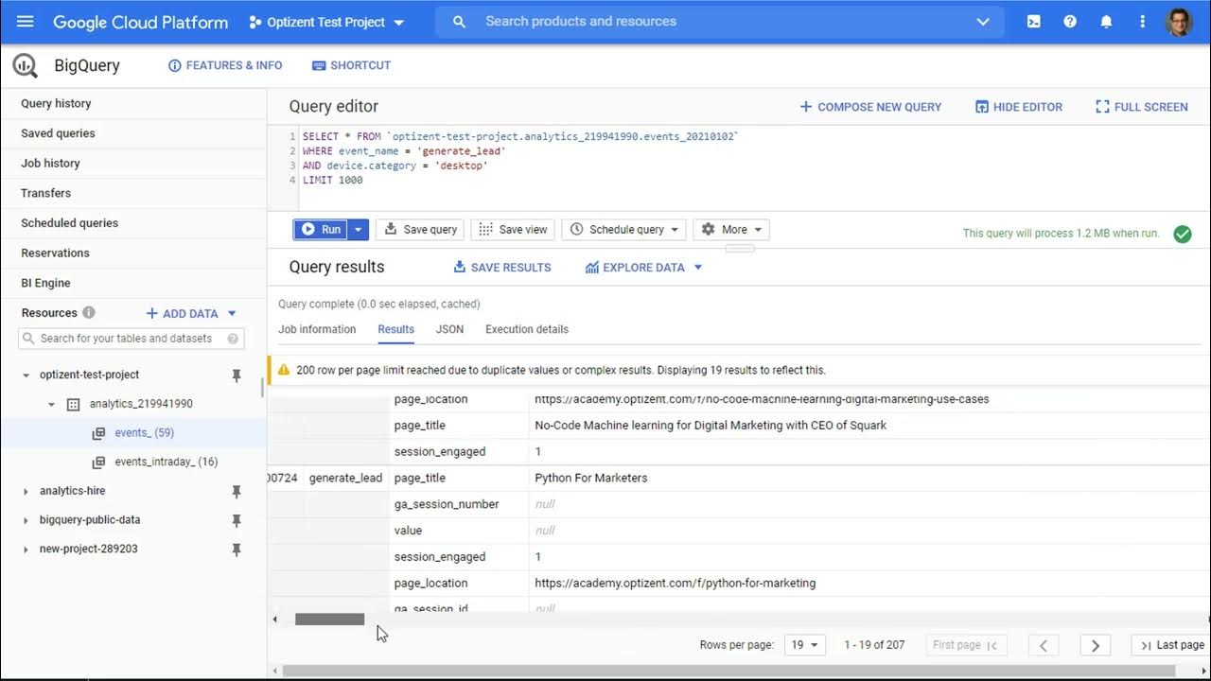Open the main navigation hamburger menu
Screen dimensions: 1211x681
[26, 21]
